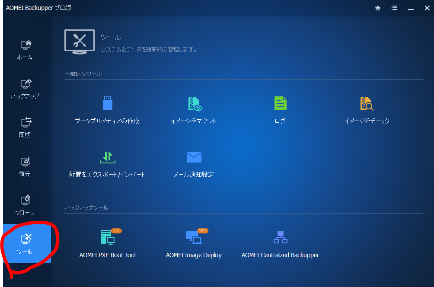
Task: Click the crown upgrade icon in title bar
Action: tap(377, 8)
